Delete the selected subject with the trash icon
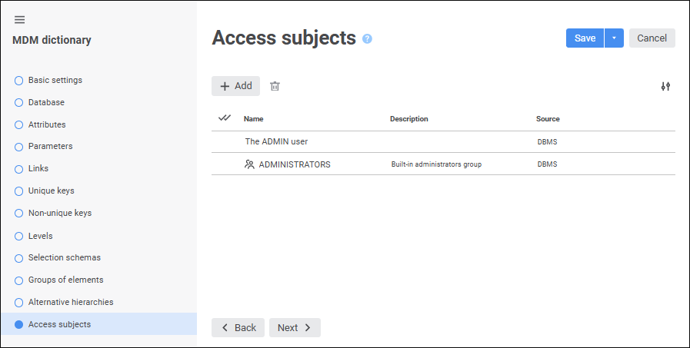The width and height of the screenshot is (690, 348). (275, 86)
